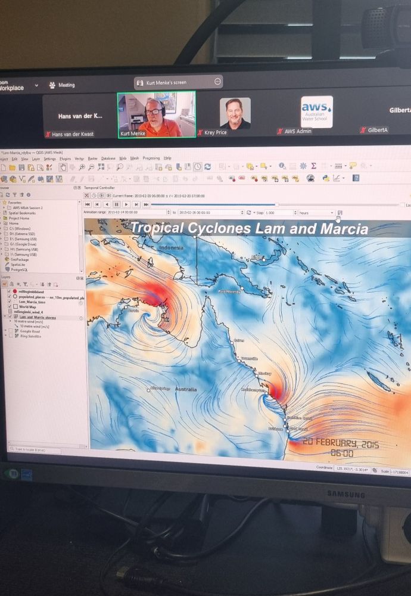The image size is (411, 596).
Task: Open the Layer Styling icon in Layers panel
Action: 5,284
